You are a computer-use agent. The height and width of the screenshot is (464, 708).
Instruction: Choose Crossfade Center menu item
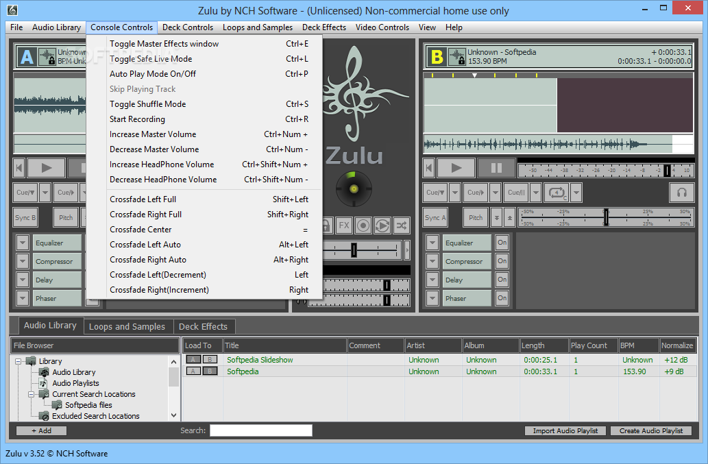click(204, 230)
